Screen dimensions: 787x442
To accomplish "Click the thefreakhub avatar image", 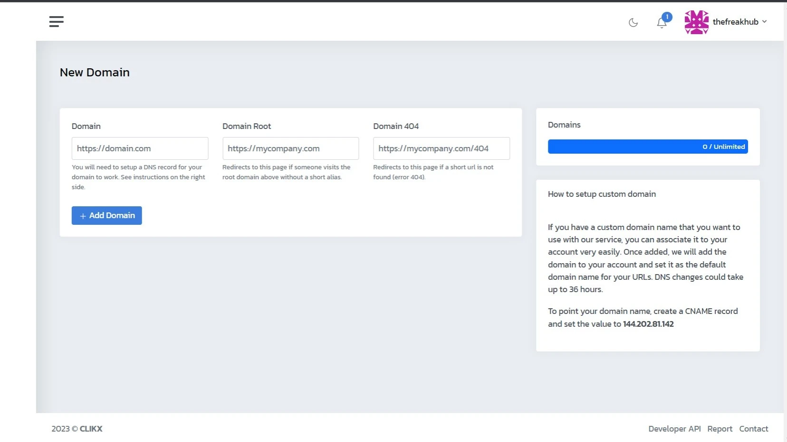I will point(696,22).
